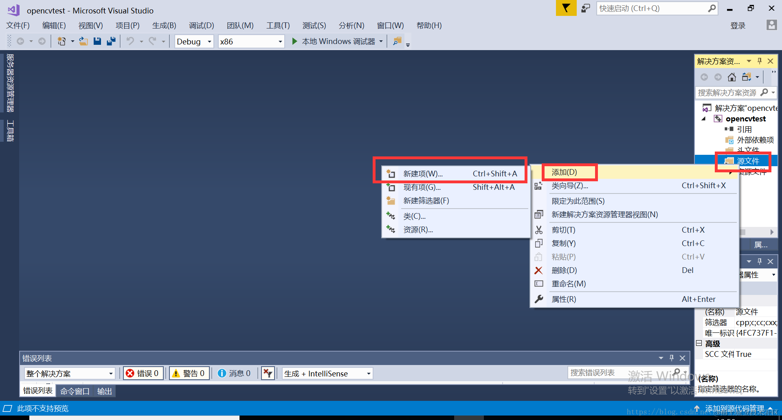Click the notifications flag icon
Screen dimensions: 782x420
tap(566, 8)
